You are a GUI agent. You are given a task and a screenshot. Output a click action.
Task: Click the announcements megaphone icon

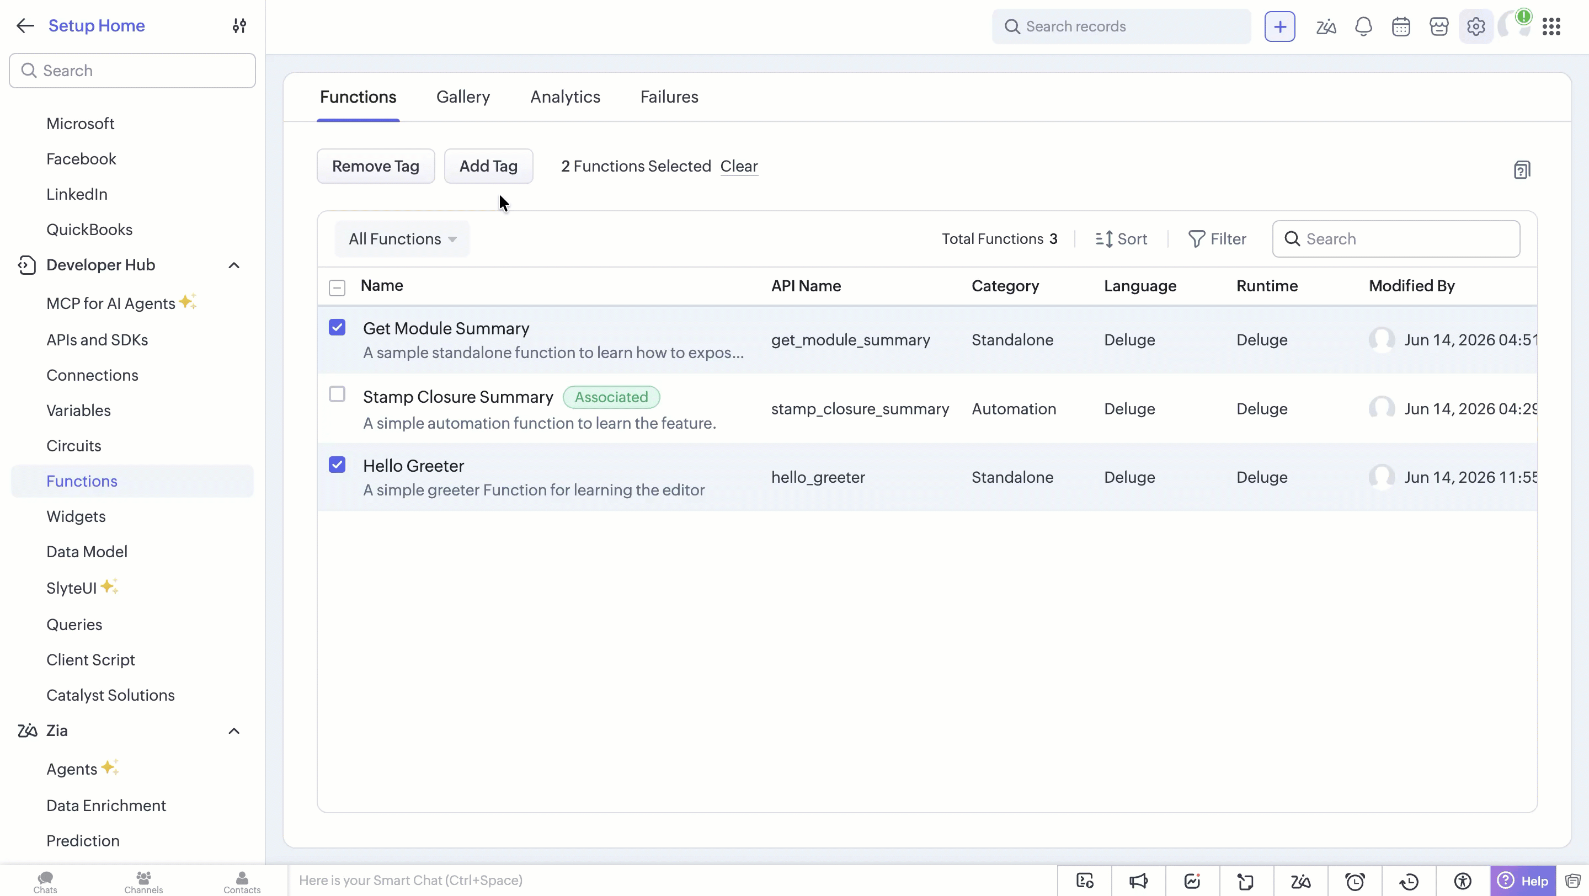point(1138,881)
